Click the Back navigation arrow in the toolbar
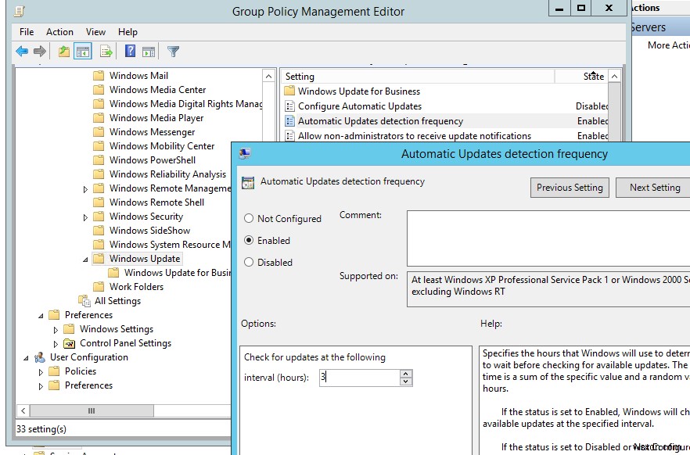 20,51
